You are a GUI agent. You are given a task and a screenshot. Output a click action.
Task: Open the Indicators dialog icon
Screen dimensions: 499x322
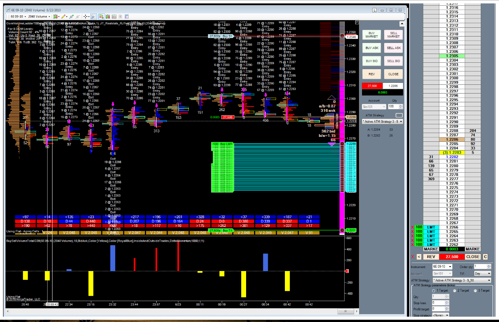pos(108,17)
